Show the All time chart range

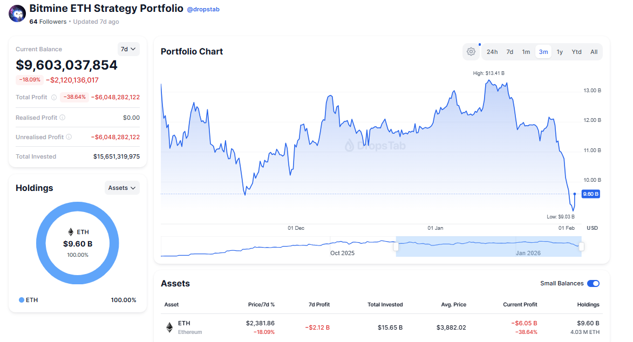pyautogui.click(x=594, y=52)
